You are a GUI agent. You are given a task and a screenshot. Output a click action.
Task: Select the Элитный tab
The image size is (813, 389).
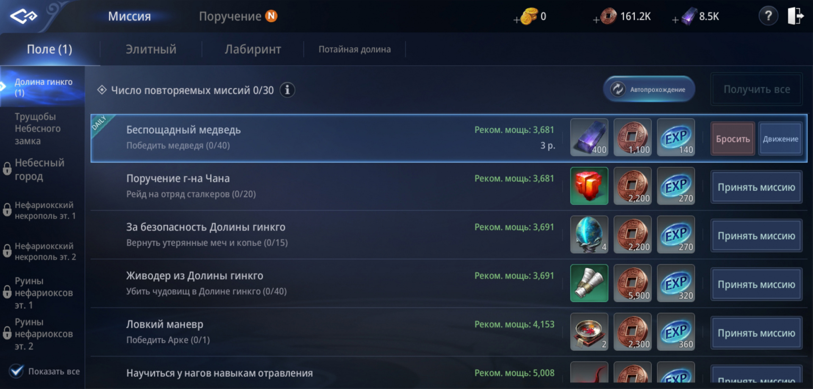point(151,50)
